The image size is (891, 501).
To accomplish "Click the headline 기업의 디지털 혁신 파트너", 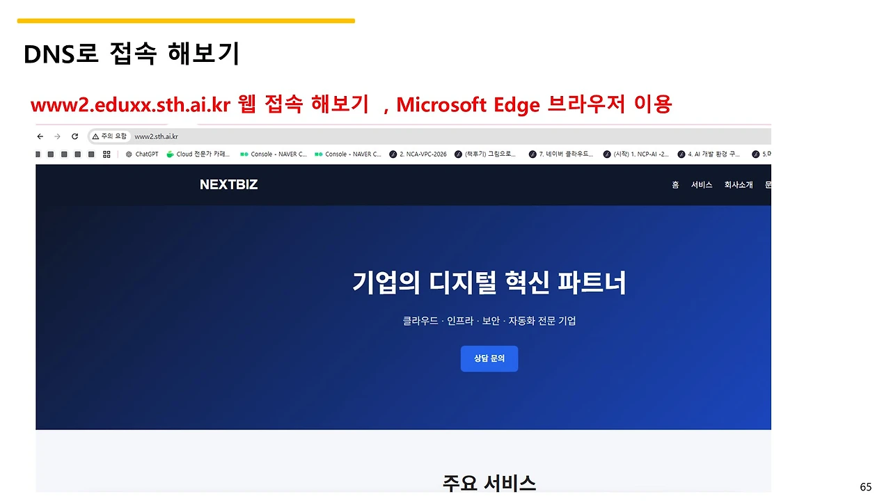I will coord(489,283).
